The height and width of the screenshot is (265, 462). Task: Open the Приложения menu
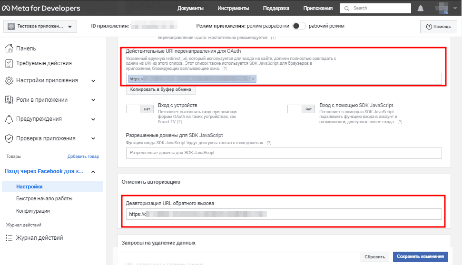coord(318,8)
